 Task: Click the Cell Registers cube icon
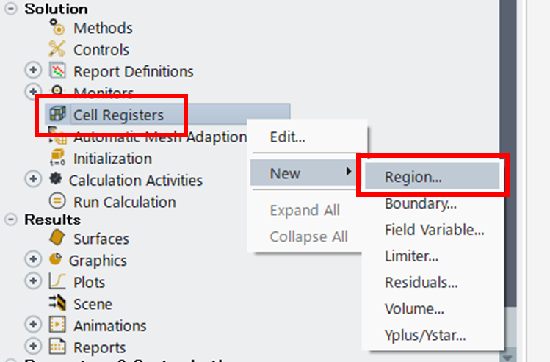click(57, 114)
